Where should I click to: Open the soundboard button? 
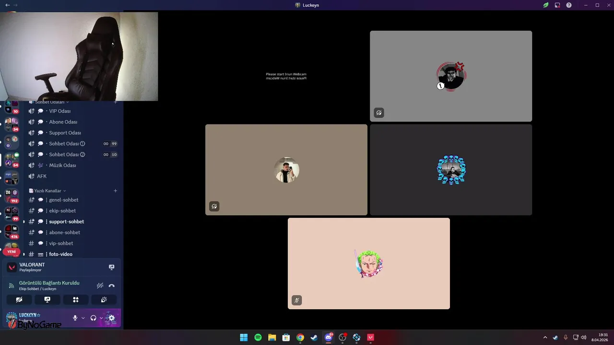point(104,300)
